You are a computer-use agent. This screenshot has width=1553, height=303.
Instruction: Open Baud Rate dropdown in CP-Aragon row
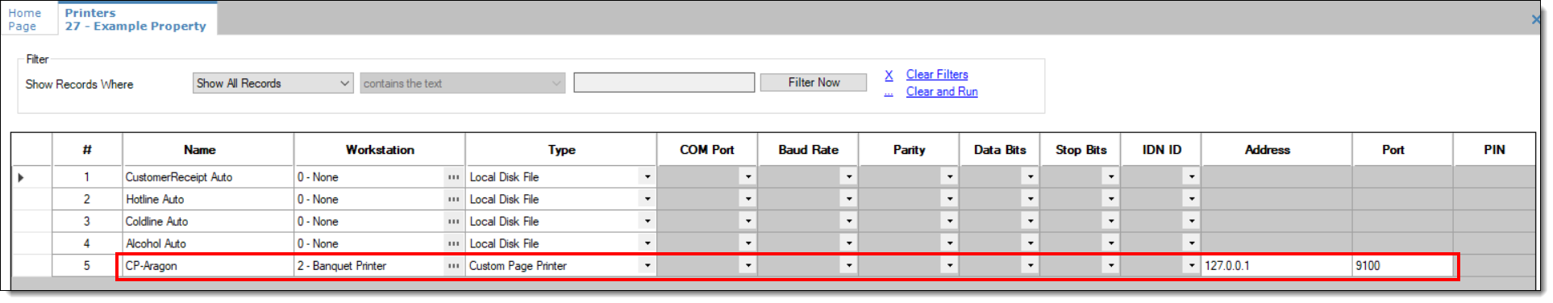point(848,266)
